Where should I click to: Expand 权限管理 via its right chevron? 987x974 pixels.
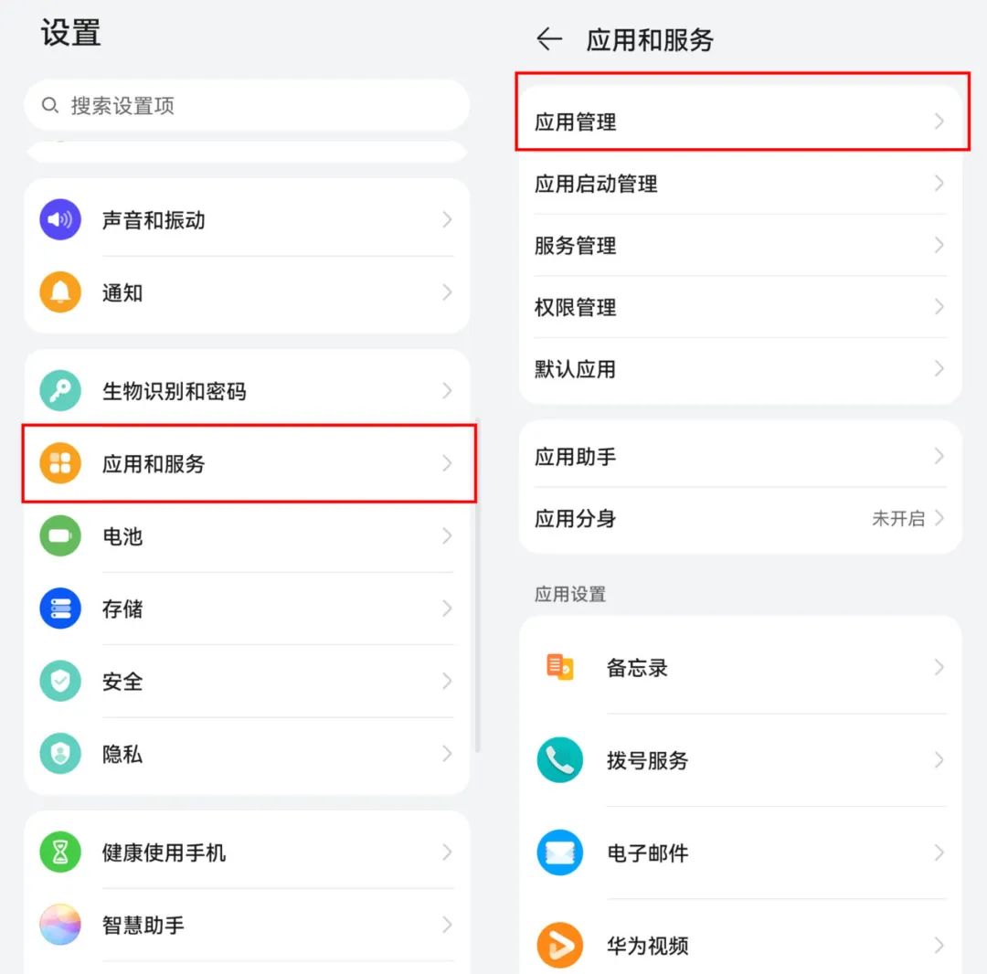[x=939, y=307]
